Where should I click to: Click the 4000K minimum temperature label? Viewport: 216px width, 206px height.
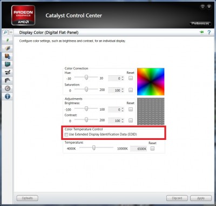coord(71,149)
